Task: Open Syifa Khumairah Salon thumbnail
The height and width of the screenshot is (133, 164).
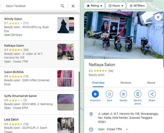Action: click(66, 102)
